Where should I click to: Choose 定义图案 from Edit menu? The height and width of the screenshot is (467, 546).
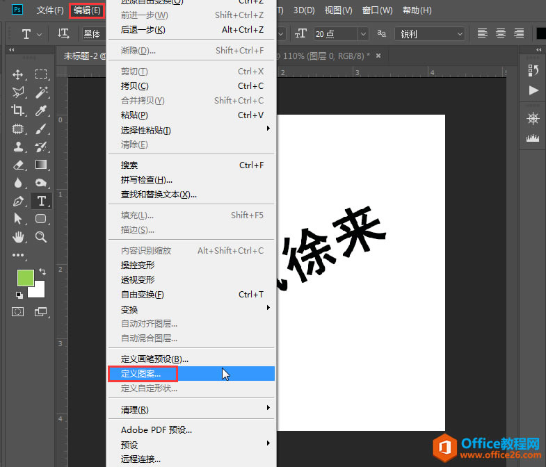point(191,373)
